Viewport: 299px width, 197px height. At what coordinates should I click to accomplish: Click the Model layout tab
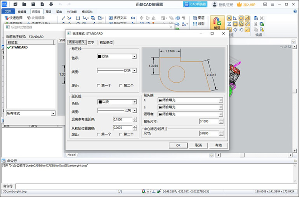(71, 155)
